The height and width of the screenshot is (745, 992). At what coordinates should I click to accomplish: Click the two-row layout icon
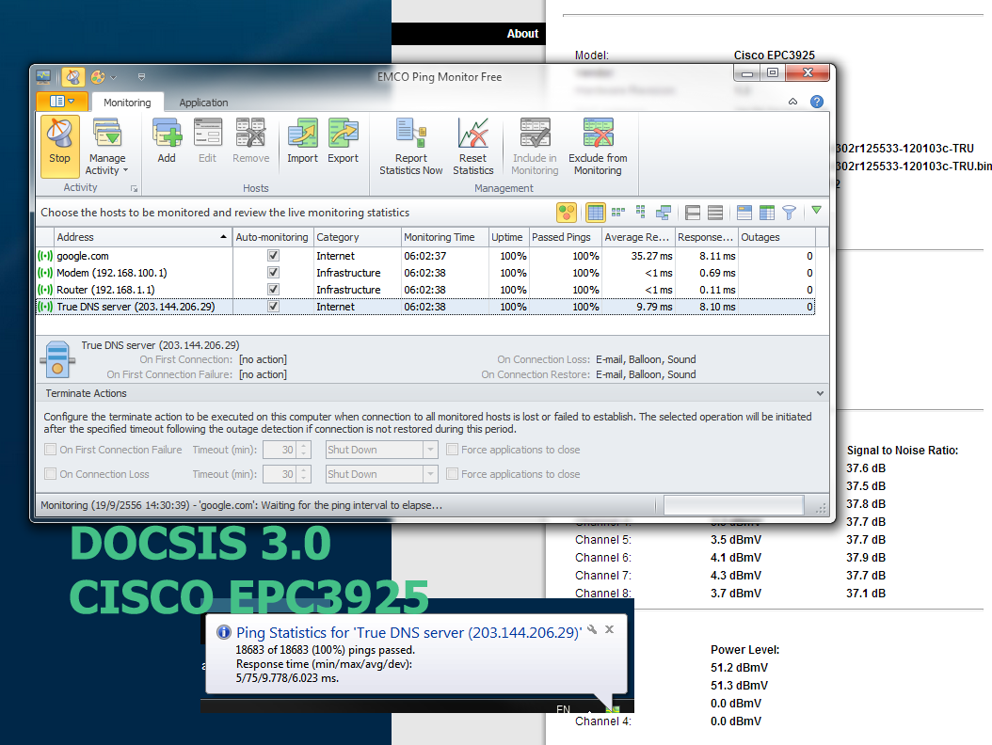click(693, 213)
